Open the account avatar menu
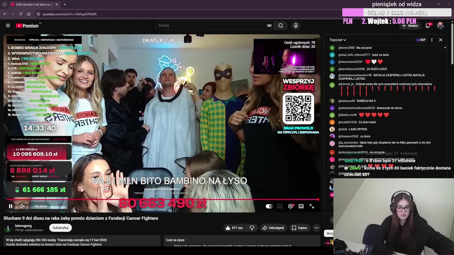The height and width of the screenshot is (255, 454). 440,25
